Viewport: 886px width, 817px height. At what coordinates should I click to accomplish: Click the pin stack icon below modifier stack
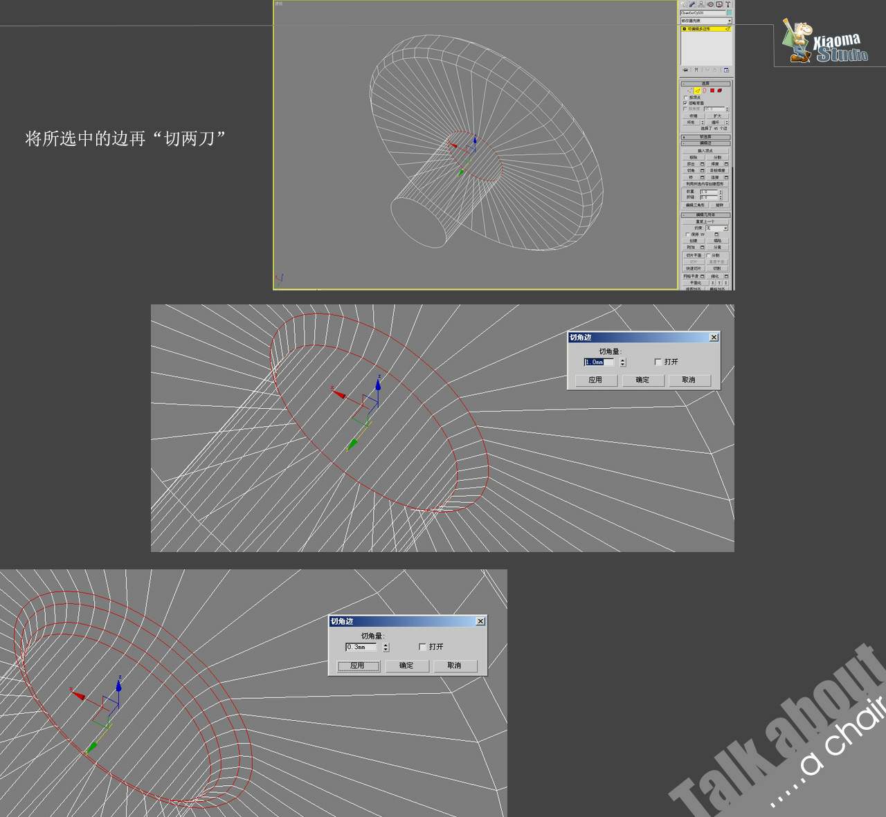tap(685, 70)
